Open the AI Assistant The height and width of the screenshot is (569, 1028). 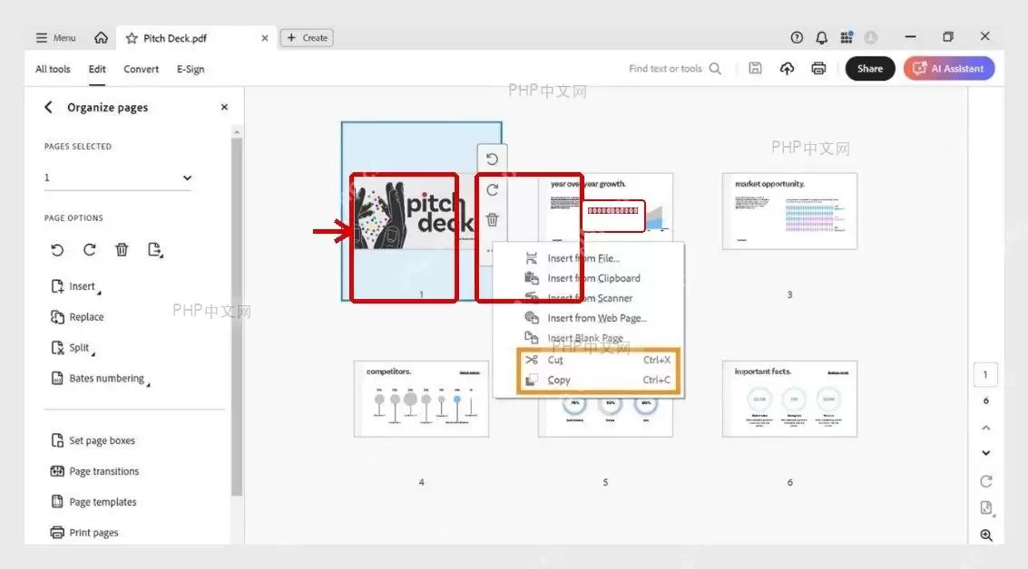pos(949,68)
